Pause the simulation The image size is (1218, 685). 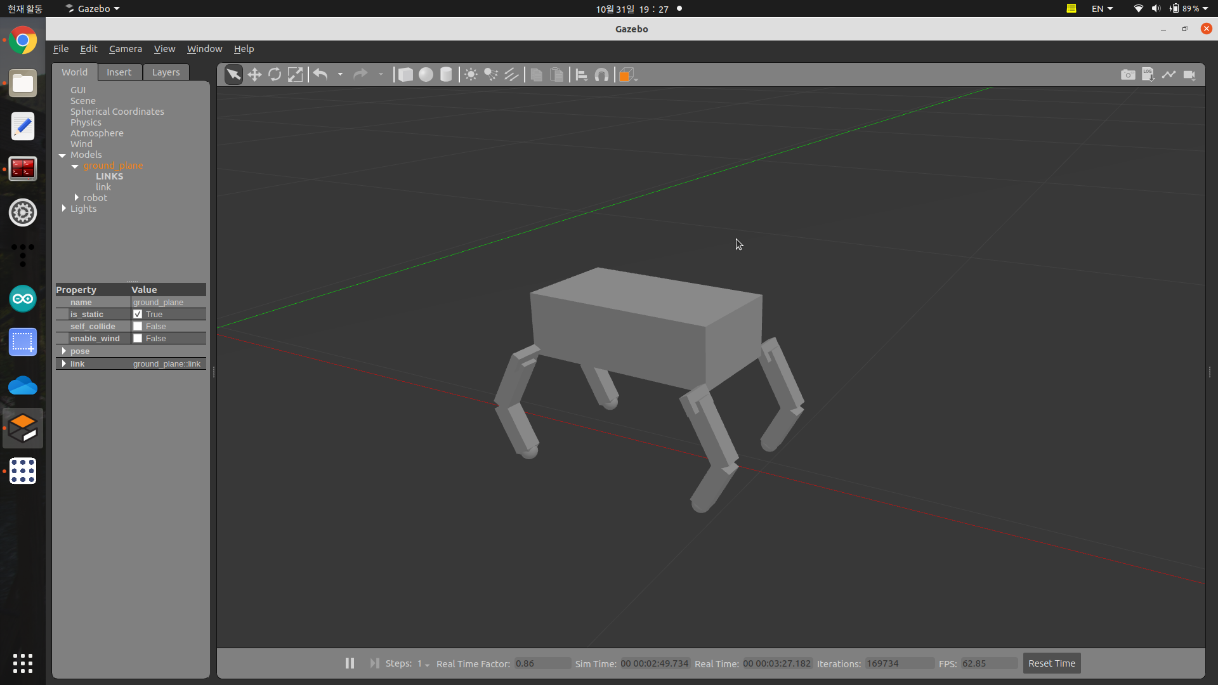[350, 663]
